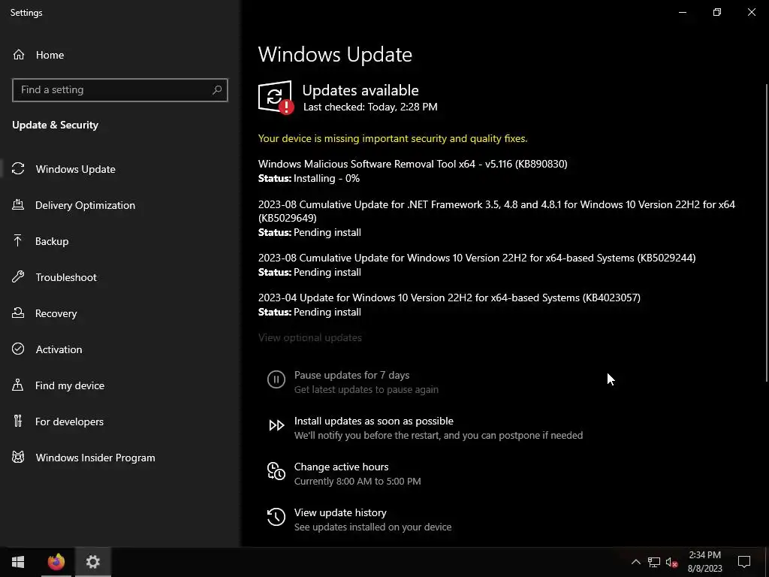Click the search magnifier icon
Viewport: 769px width, 577px height.
click(x=217, y=90)
